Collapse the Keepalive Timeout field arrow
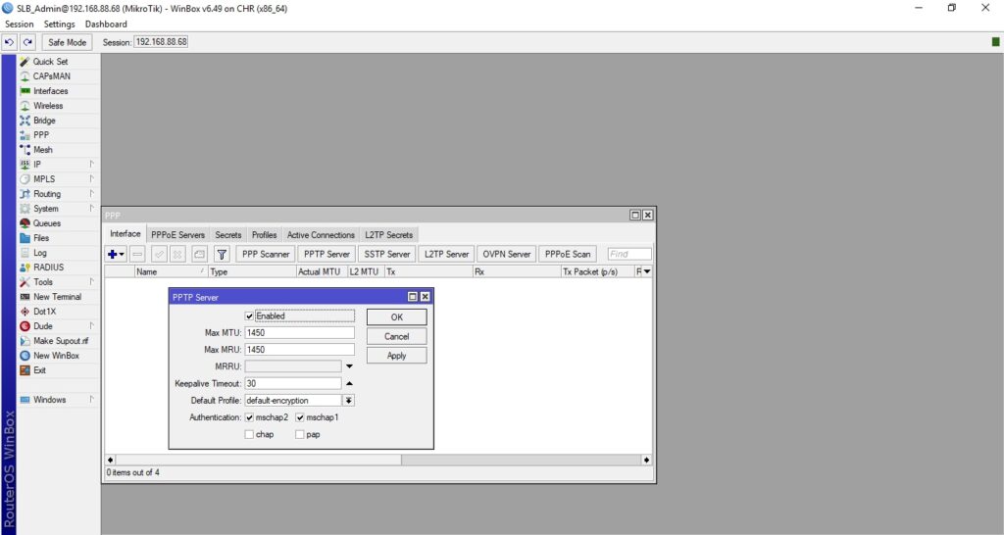Screen dimensions: 1004x535 pyautogui.click(x=350, y=383)
